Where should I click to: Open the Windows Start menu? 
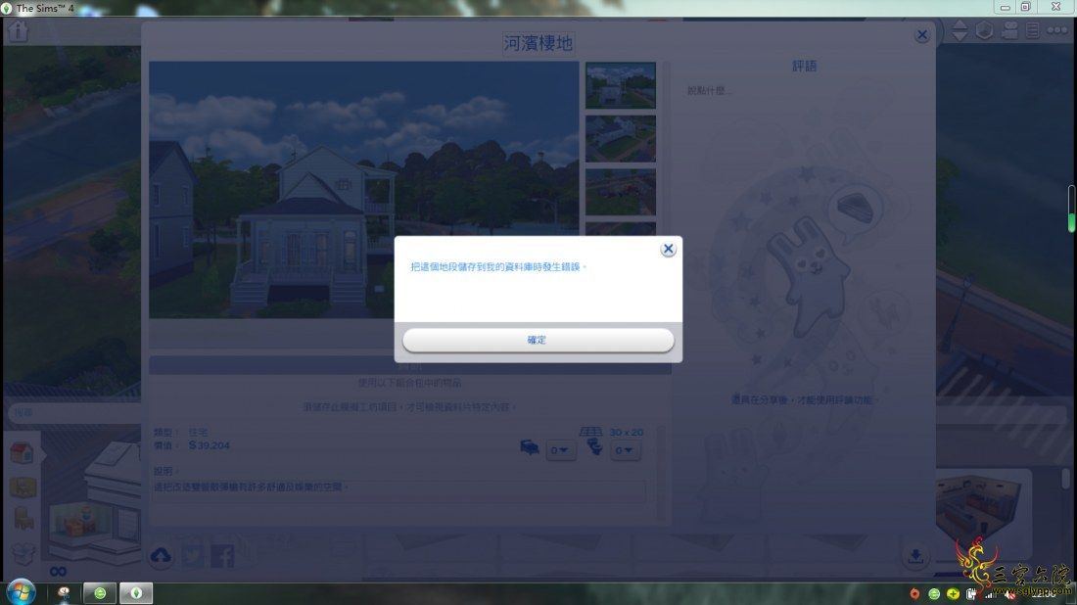20,592
